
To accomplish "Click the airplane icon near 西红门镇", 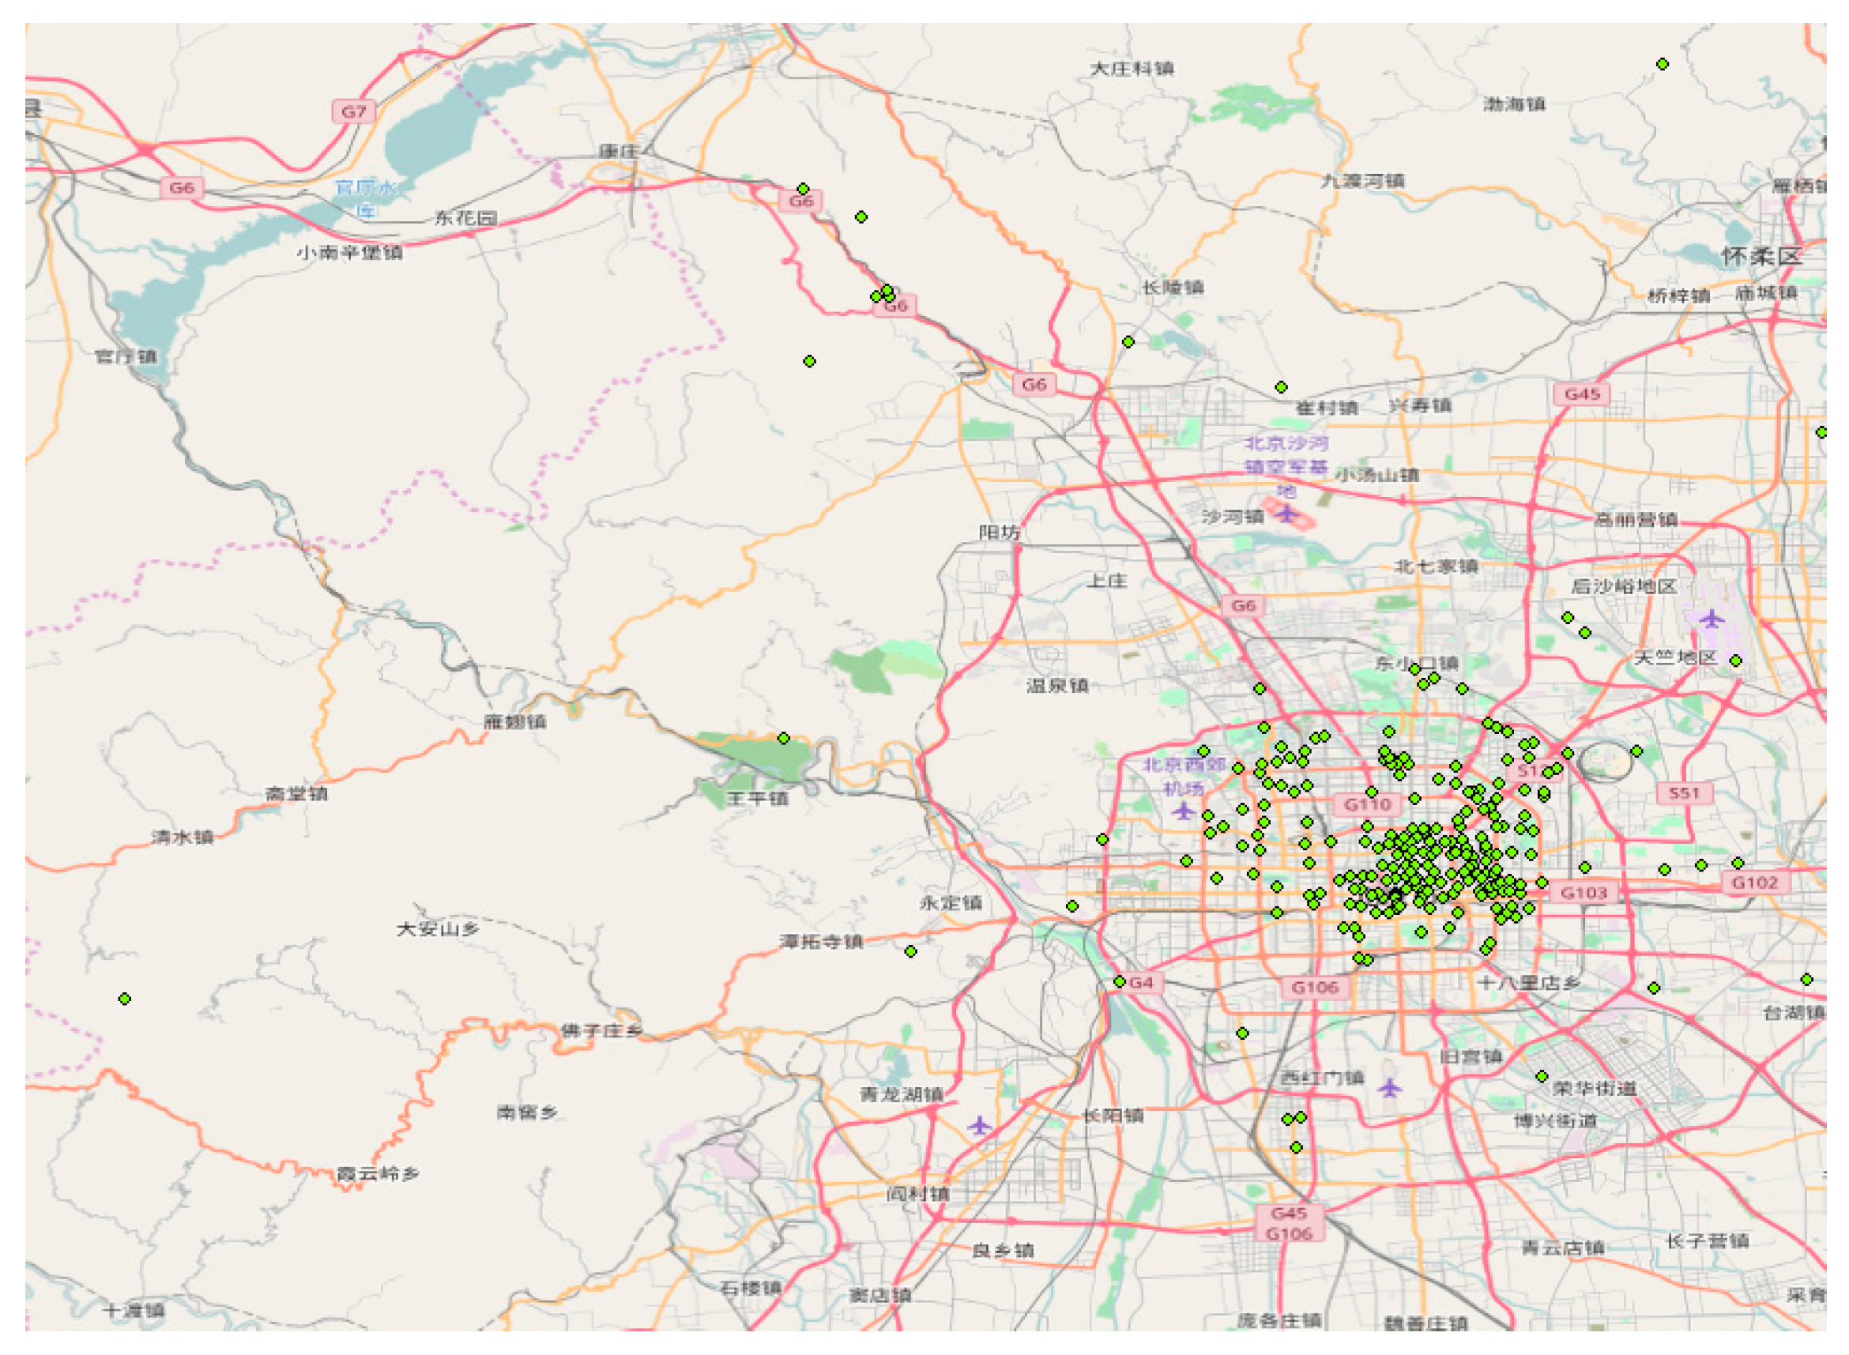I will click(1389, 1088).
